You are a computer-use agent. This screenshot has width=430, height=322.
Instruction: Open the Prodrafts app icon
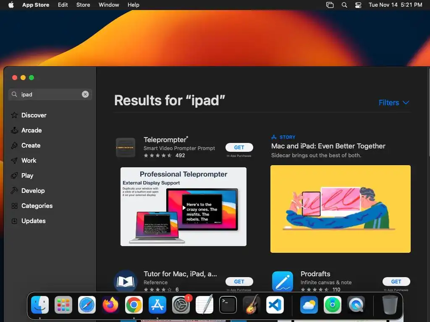pyautogui.click(x=283, y=281)
